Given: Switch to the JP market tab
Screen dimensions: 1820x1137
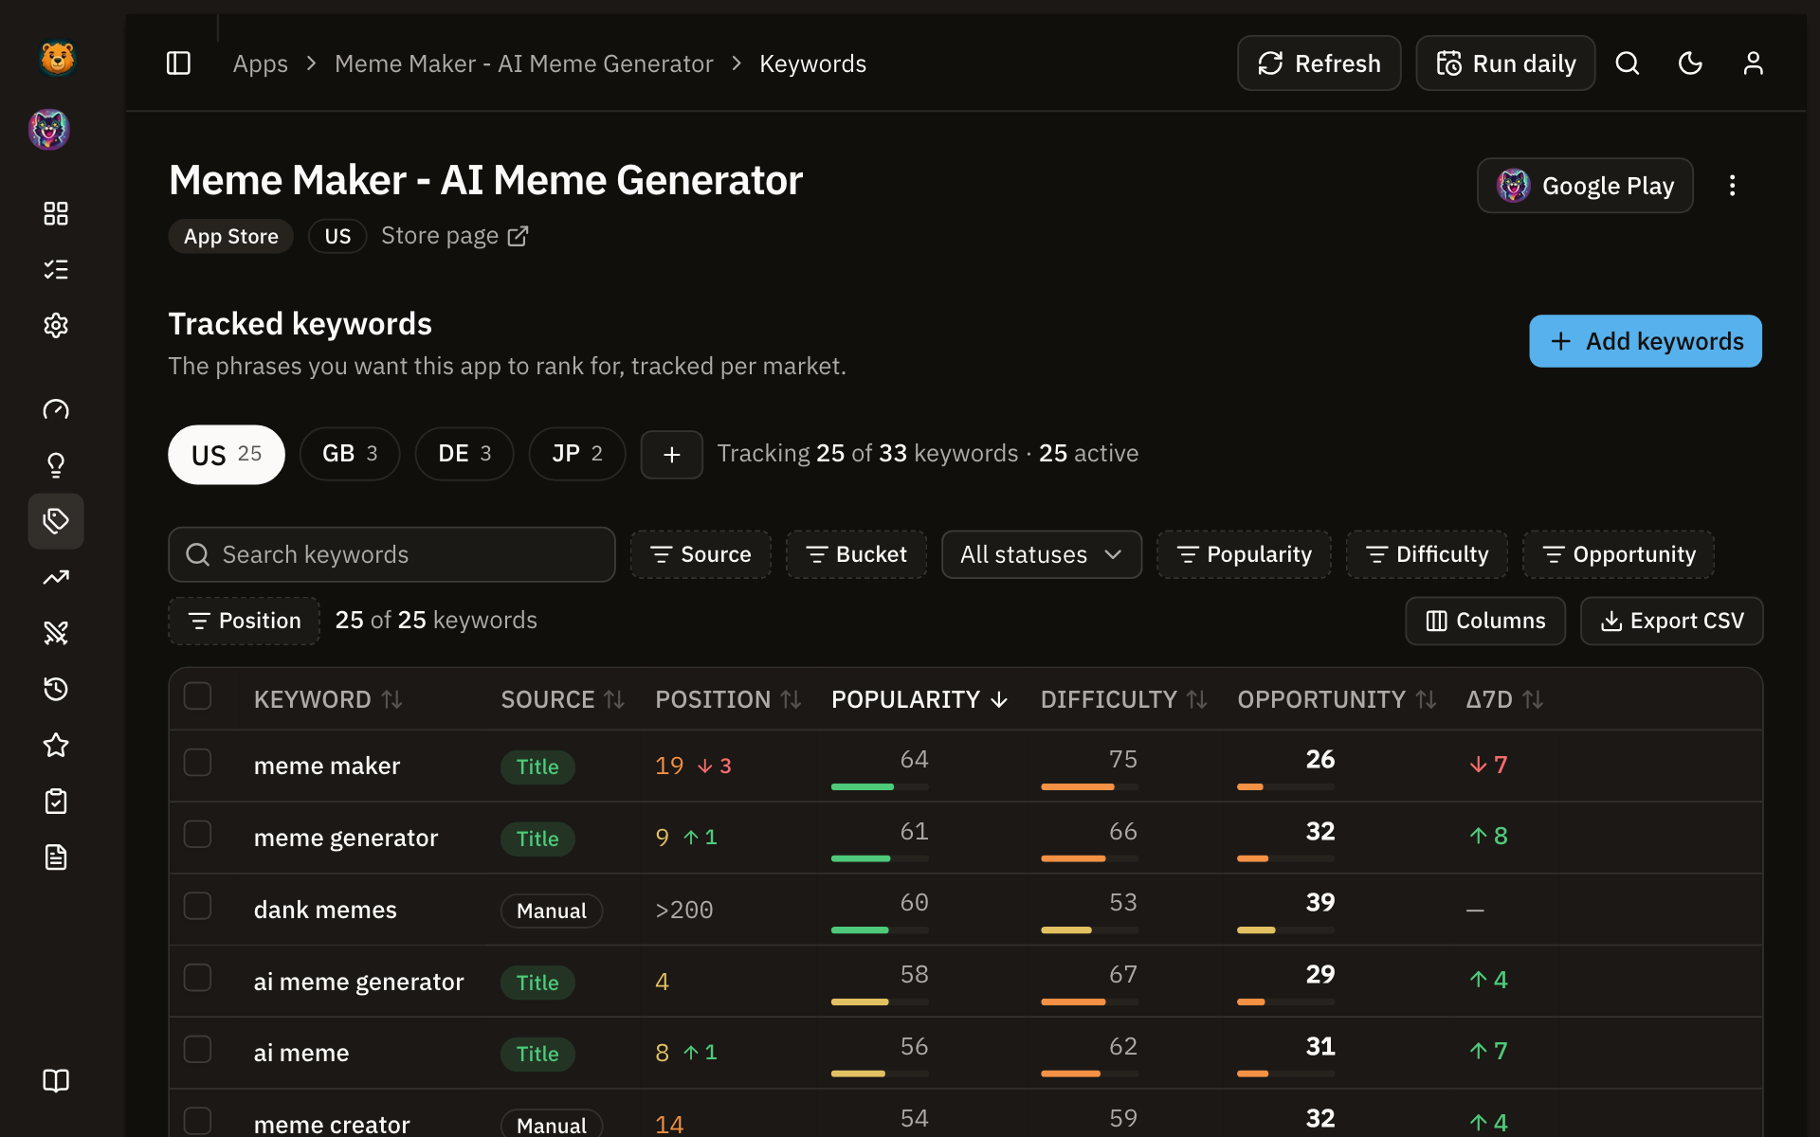Looking at the screenshot, I should (577, 454).
